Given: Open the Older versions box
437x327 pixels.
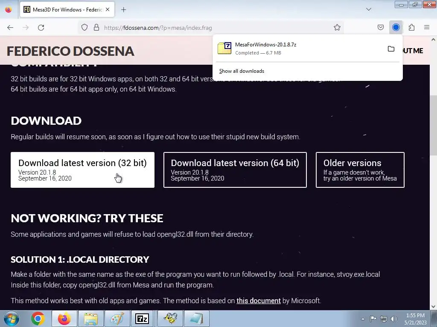Looking at the screenshot, I should tap(360, 170).
